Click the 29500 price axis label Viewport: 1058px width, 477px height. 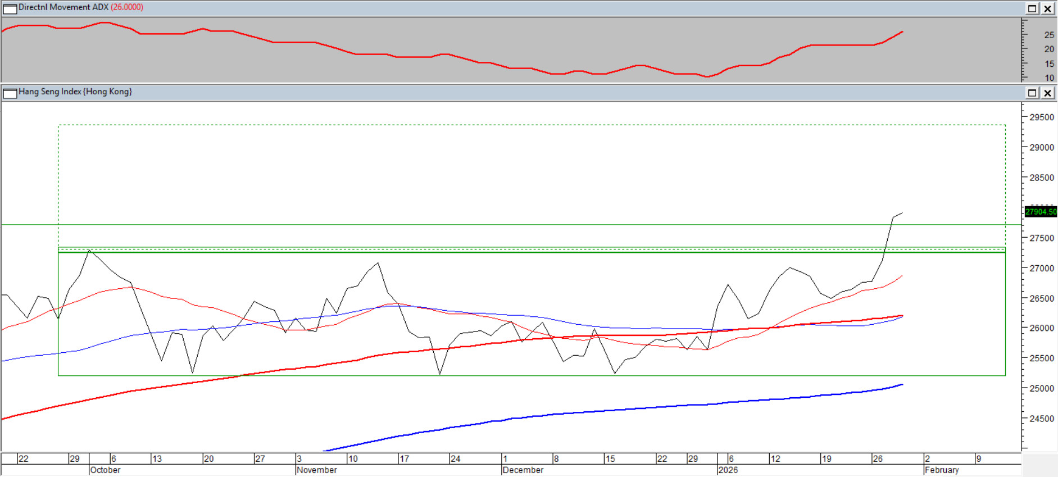1042,117
